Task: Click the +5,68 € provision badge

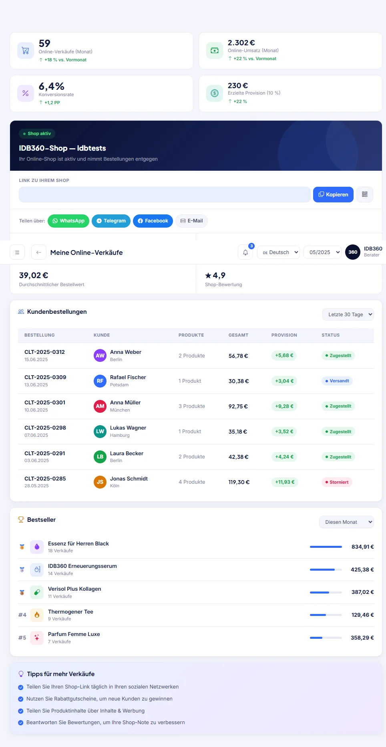Action: tap(284, 355)
